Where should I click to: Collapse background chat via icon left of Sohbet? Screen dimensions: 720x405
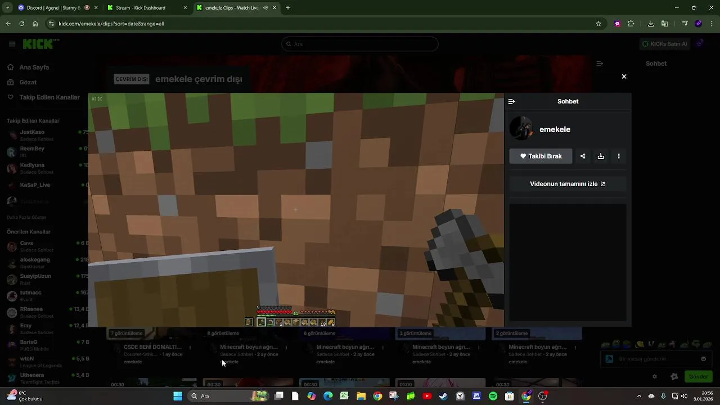(x=600, y=64)
